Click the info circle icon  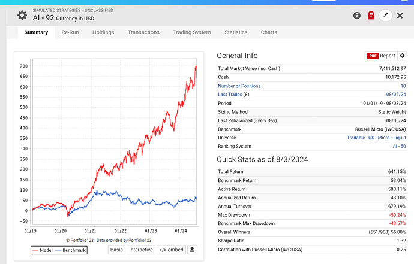click(357, 16)
